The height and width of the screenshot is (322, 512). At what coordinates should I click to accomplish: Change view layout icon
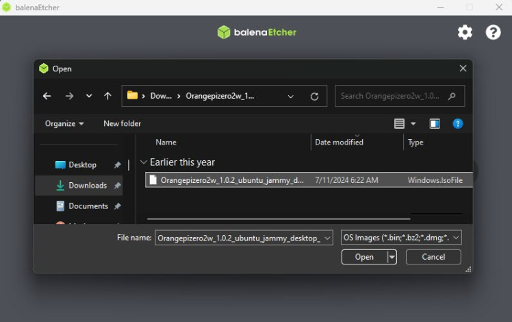tap(399, 123)
